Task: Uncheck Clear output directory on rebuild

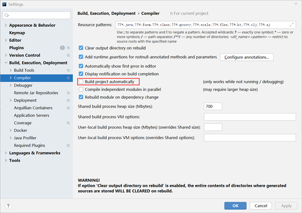Action: click(x=81, y=47)
